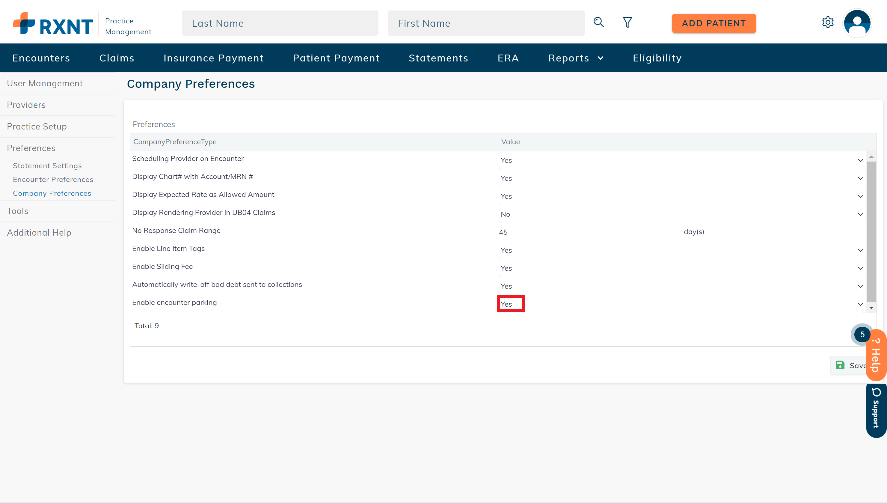
Task: Open the ERA tab
Action: [x=508, y=58]
